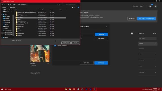
Task: Click the Browse button
Action: (x=101, y=34)
